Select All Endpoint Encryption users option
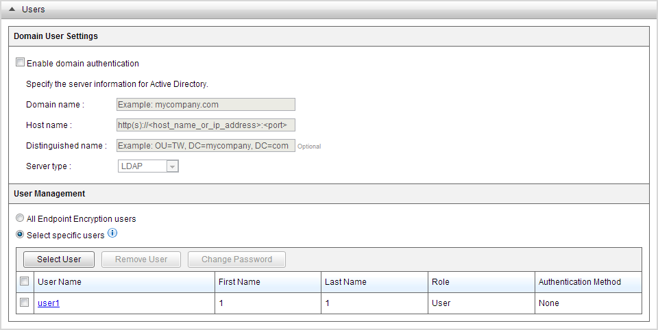The height and width of the screenshot is (330, 658). pos(20,219)
